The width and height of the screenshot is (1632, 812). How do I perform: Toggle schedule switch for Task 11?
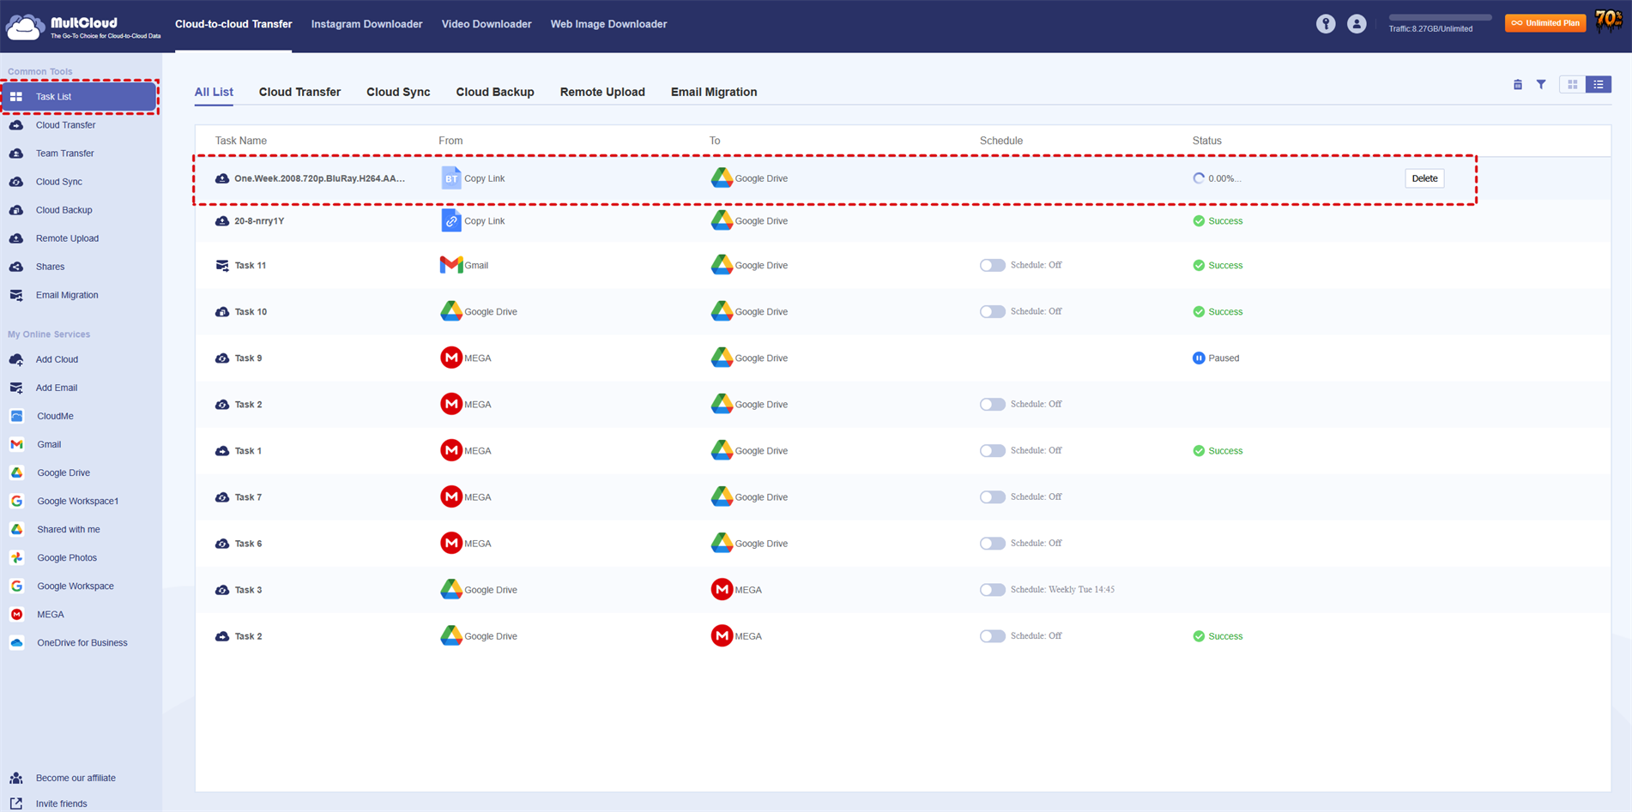992,265
